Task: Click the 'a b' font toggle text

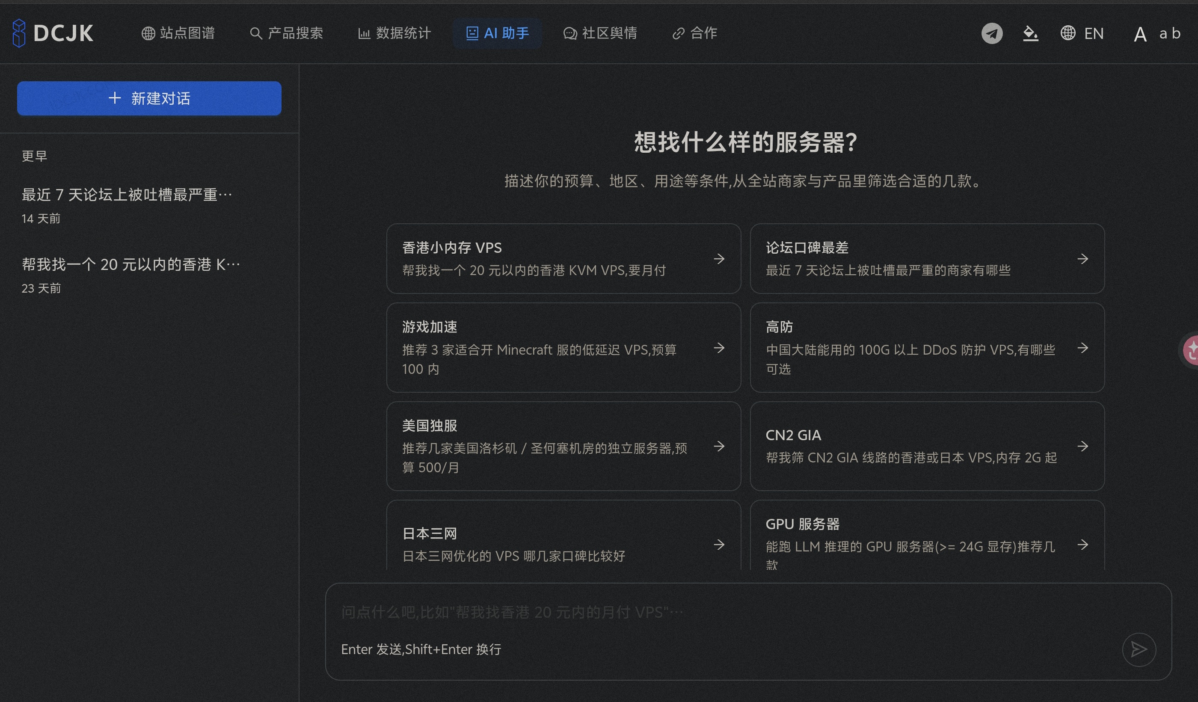Action: click(1169, 34)
